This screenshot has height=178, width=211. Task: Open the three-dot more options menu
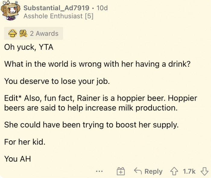pos(99,171)
